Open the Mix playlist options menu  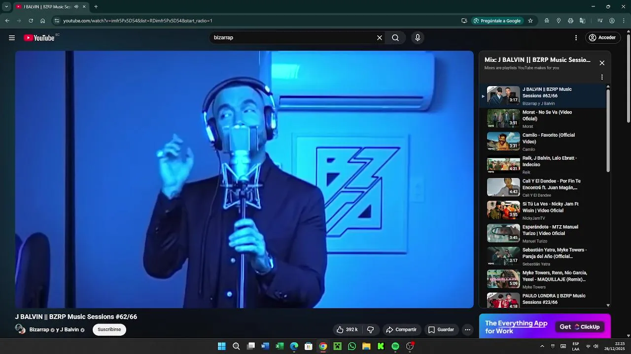click(602, 77)
